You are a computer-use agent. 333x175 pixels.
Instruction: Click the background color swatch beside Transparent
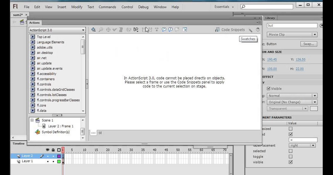click(314, 109)
